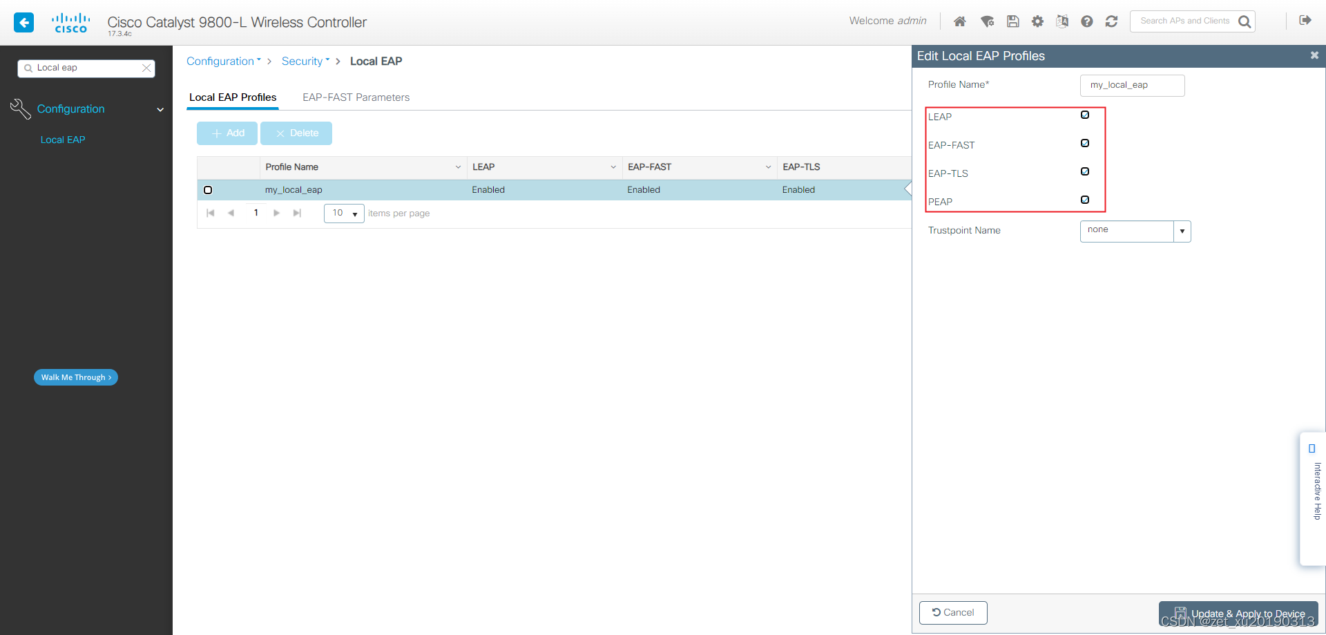This screenshot has width=1326, height=635.
Task: Open the Profile Name column filter menu
Action: point(458,167)
